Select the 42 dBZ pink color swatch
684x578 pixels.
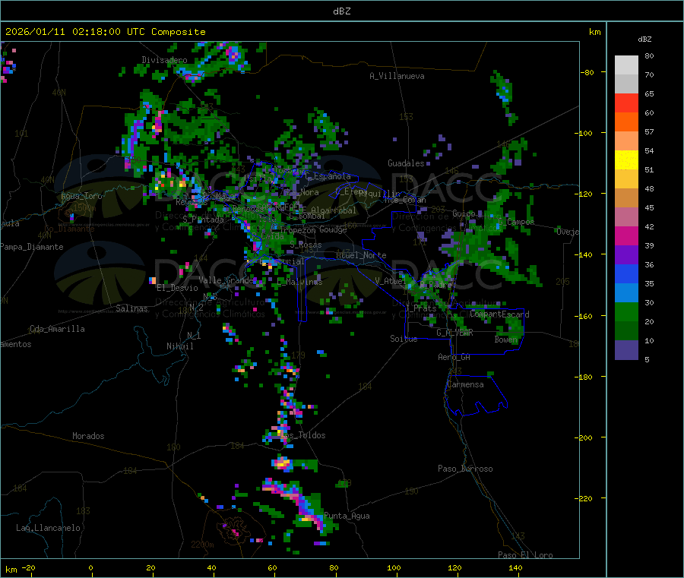626,217
